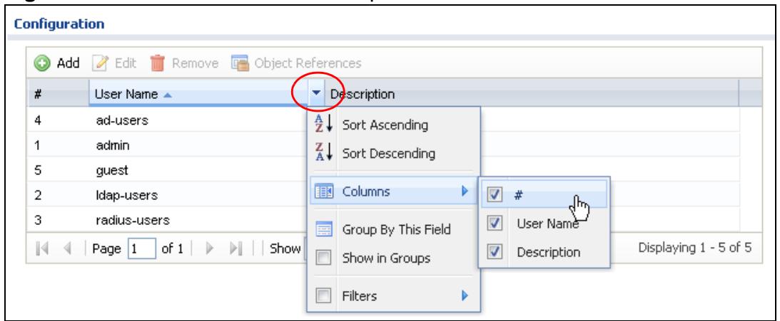Click the Remove trash can icon
Image resolution: width=780 pixels, height=321 pixels.
click(x=158, y=63)
